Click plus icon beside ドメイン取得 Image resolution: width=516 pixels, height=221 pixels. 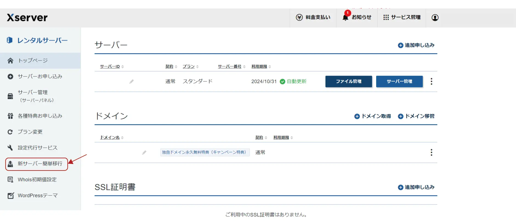click(357, 117)
